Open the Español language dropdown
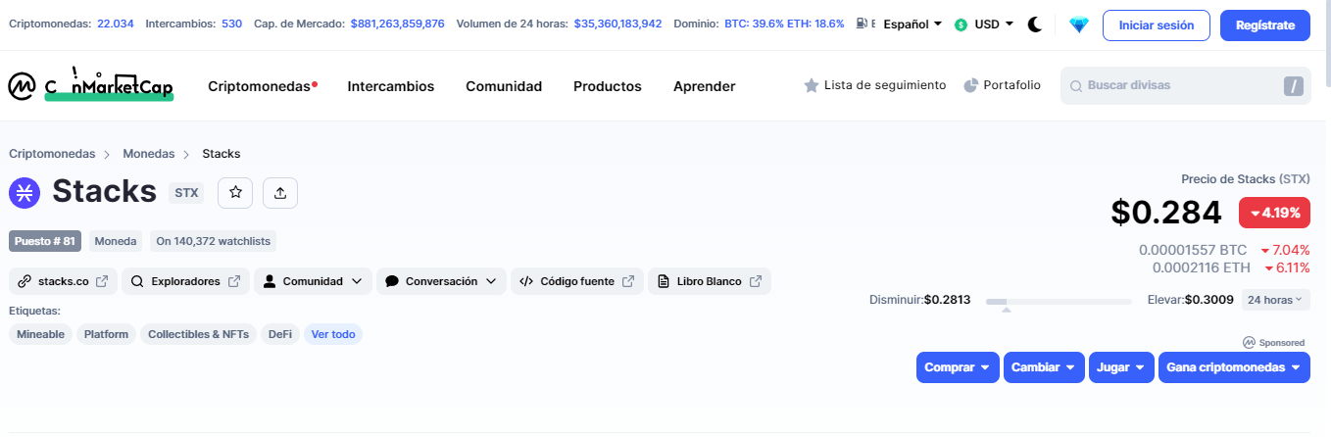 pos(912,24)
